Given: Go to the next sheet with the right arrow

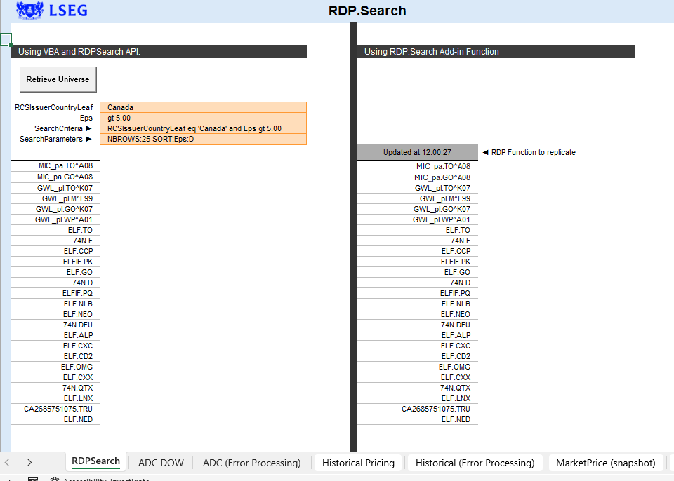Looking at the screenshot, I should pyautogui.click(x=29, y=463).
